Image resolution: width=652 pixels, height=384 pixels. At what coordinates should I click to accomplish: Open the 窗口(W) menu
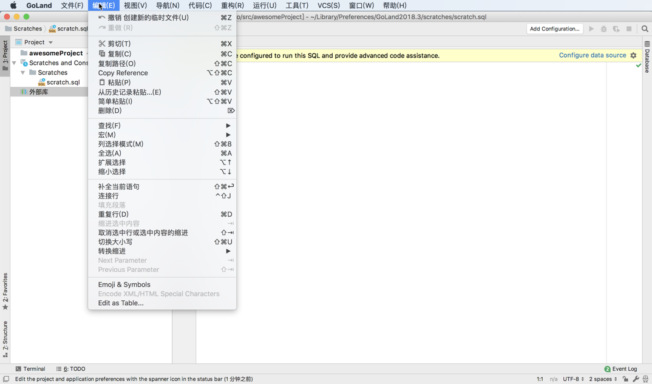tap(361, 5)
